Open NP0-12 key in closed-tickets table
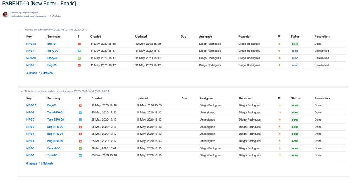This screenshot has height=183, width=354. tap(31, 105)
